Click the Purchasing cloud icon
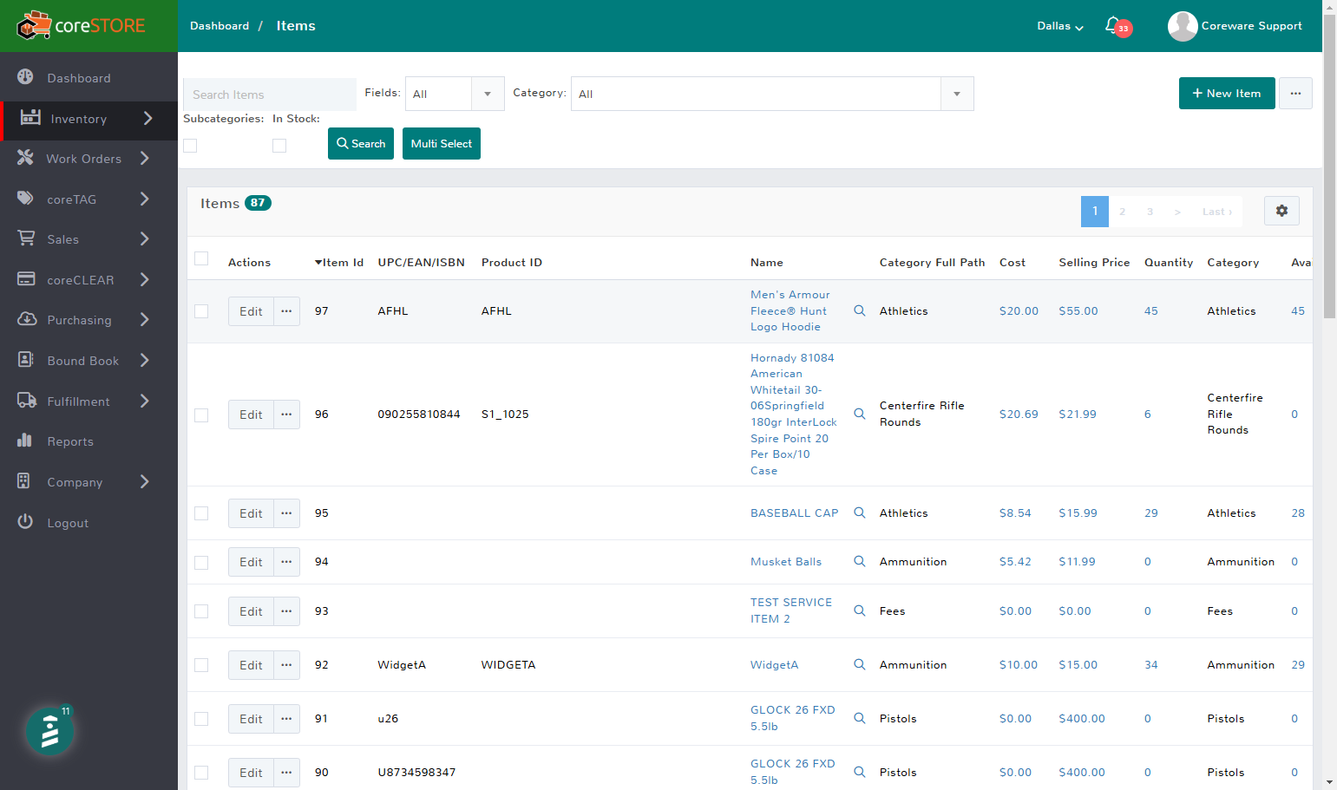Screen dimensions: 1337x790 (26, 319)
